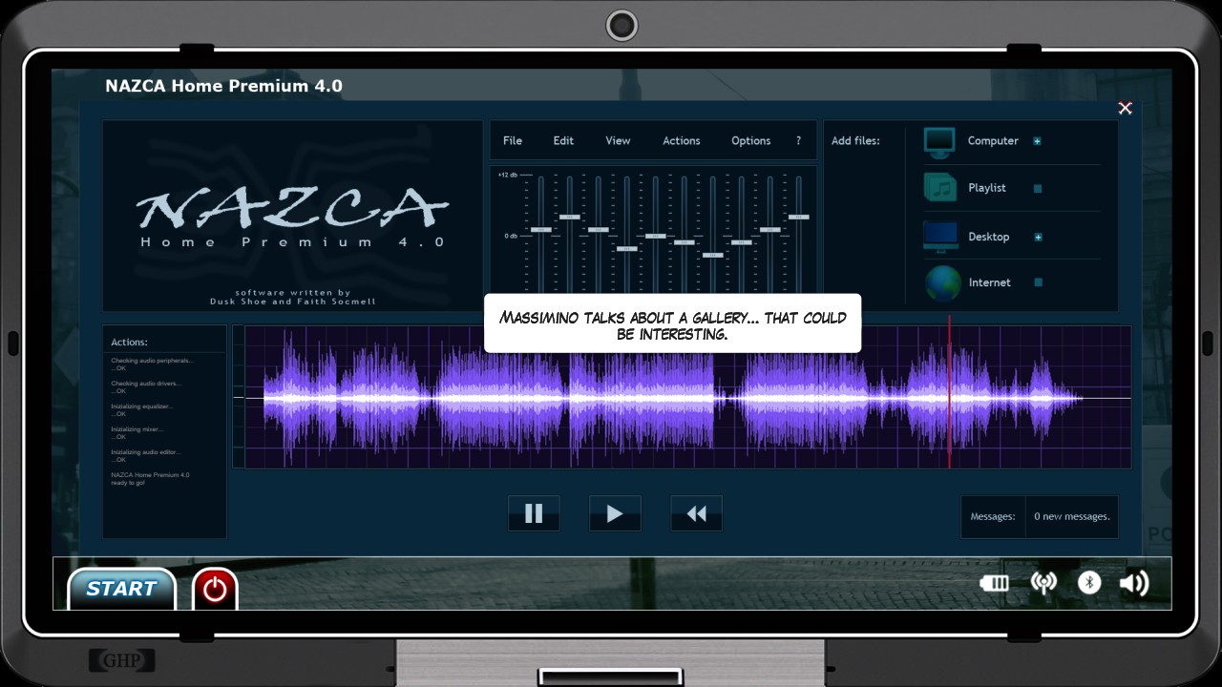The height and width of the screenshot is (687, 1222).
Task: Click the Internet globe icon
Action: click(943, 283)
